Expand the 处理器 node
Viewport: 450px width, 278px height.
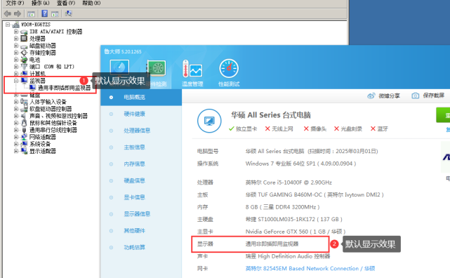coord(16,39)
